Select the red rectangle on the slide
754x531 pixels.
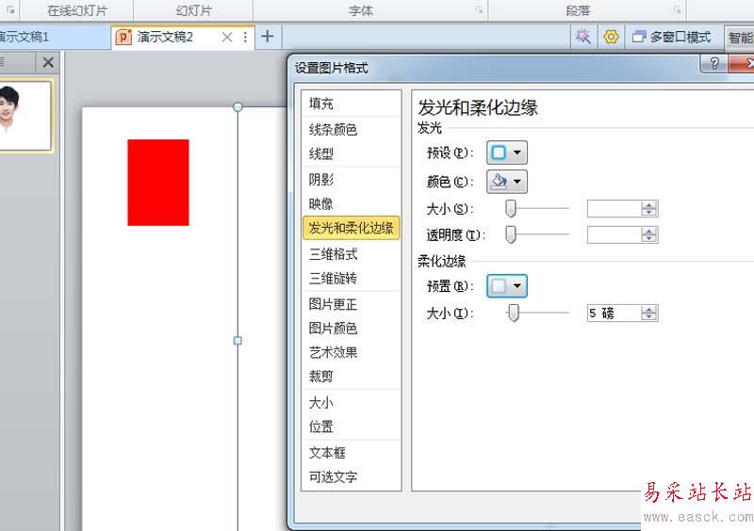(x=158, y=182)
